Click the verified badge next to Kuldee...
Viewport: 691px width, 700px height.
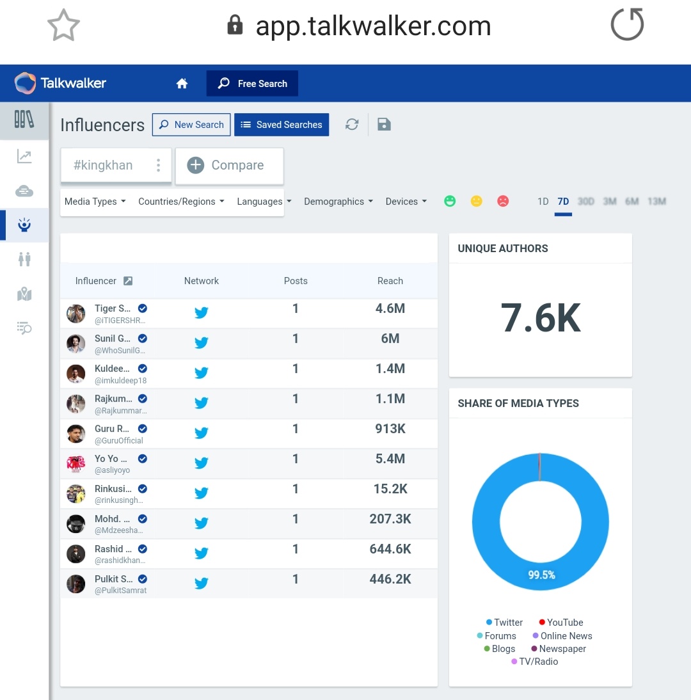(143, 369)
